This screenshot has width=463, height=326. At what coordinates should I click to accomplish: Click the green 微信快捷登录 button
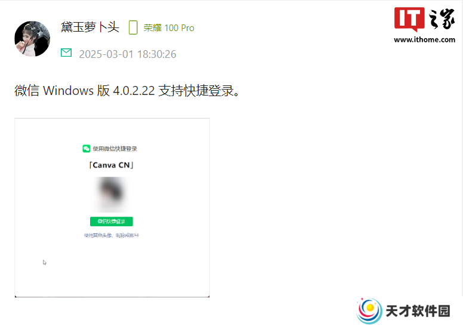pyautogui.click(x=112, y=222)
